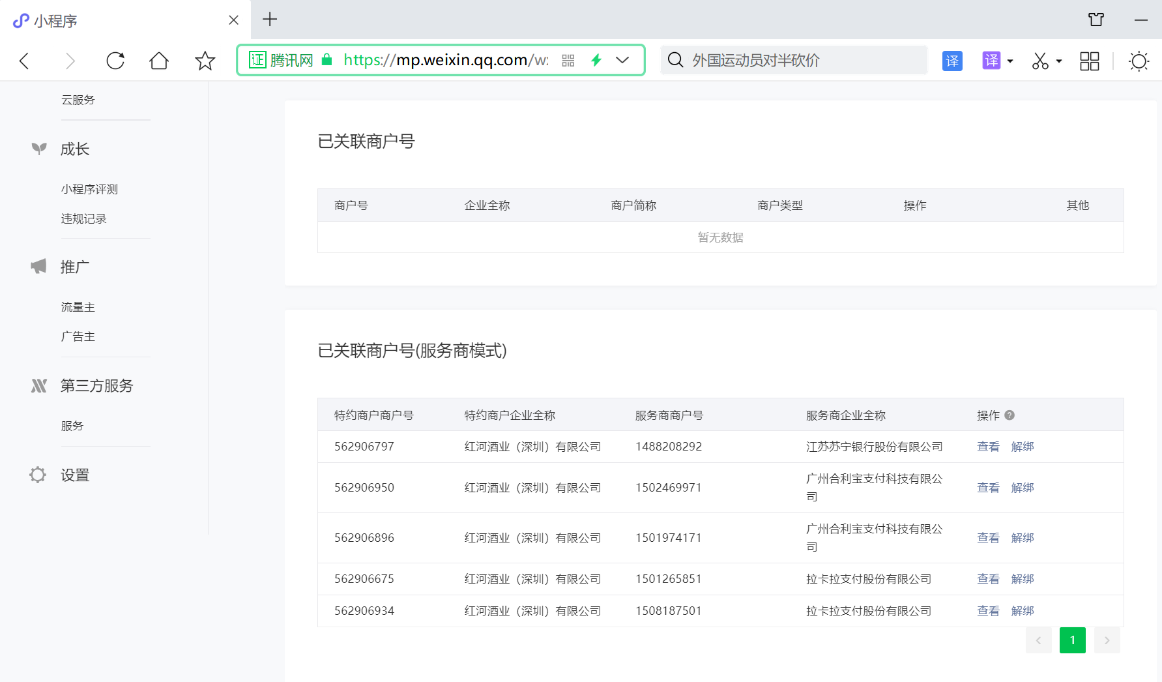1162x682 pixels.
Task: Click the purple translate icon
Action: [x=991, y=61]
